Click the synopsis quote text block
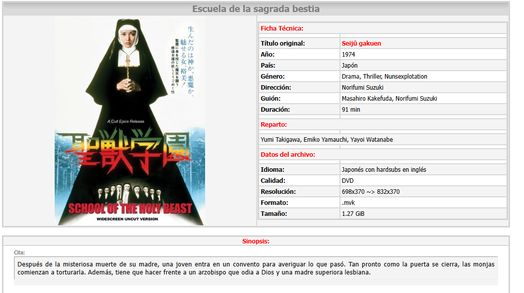 point(256,268)
